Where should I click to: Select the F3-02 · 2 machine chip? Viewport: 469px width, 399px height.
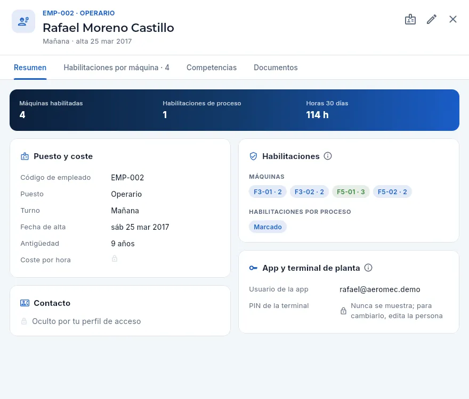click(x=309, y=192)
